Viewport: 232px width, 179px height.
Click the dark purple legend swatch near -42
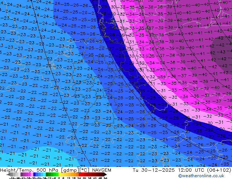pos(22,174)
